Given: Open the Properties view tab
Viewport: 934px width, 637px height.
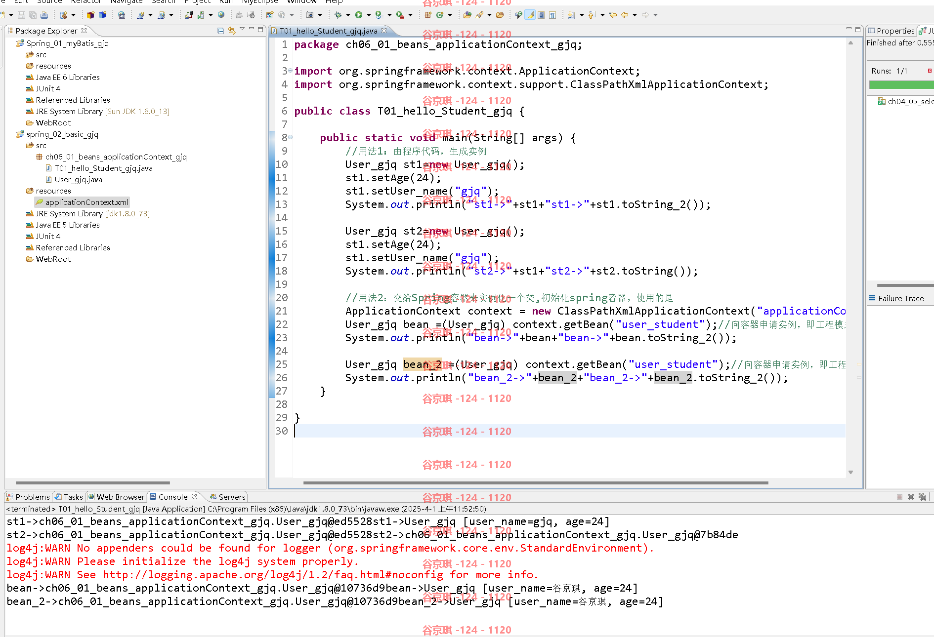Looking at the screenshot, I should tap(891, 31).
